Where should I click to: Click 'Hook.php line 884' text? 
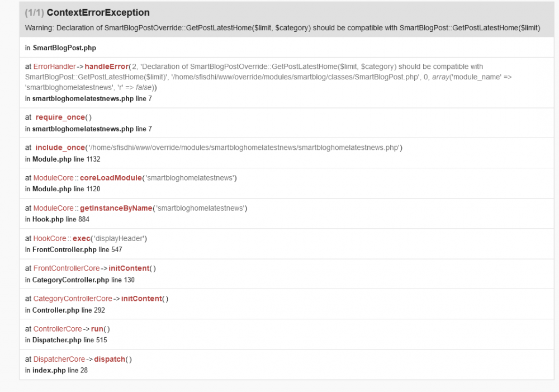pos(60,219)
